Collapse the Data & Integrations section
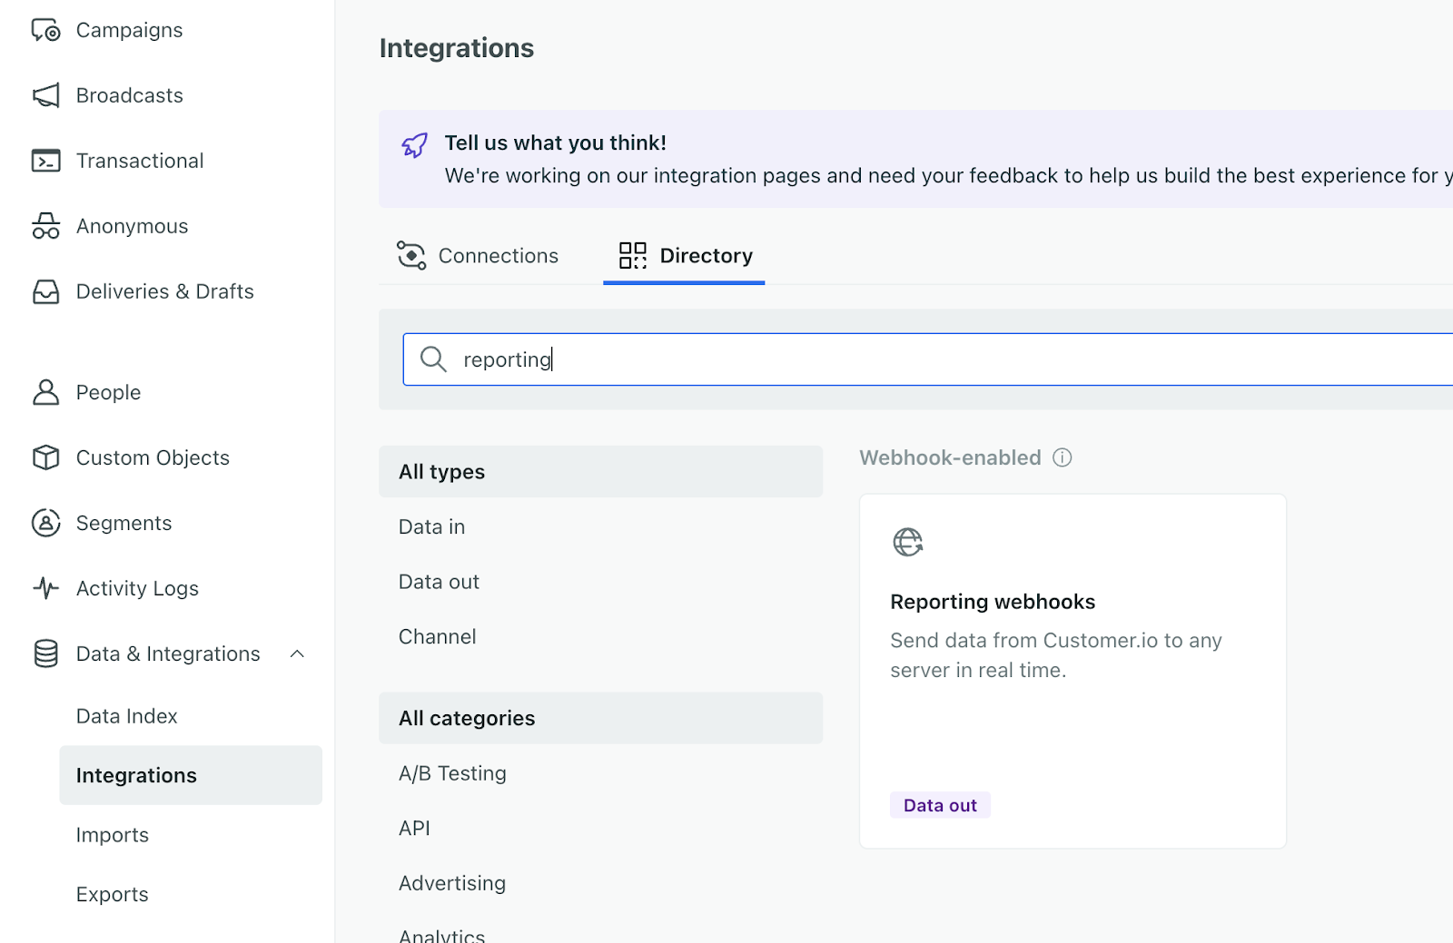 tap(298, 653)
